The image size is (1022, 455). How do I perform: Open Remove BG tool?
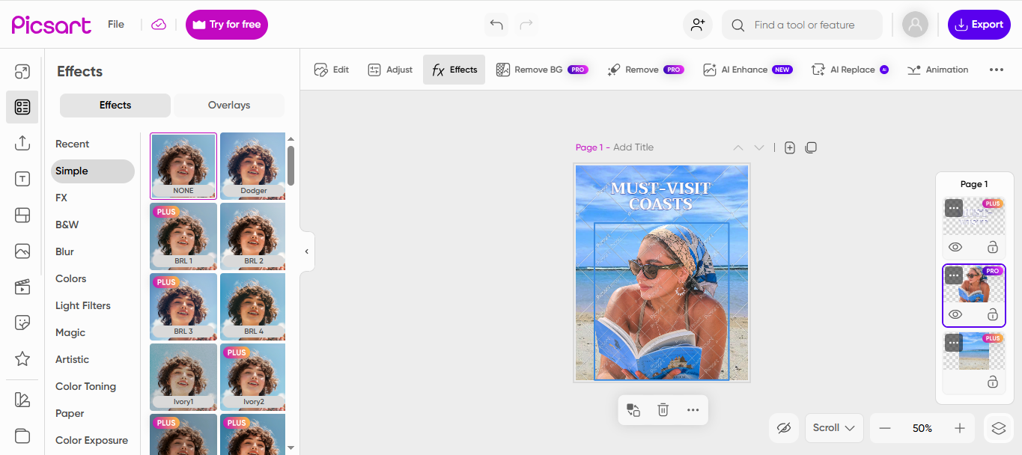point(542,70)
